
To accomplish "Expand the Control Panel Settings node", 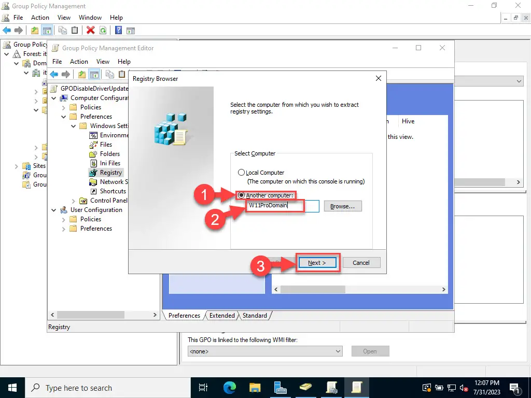I will (73, 201).
